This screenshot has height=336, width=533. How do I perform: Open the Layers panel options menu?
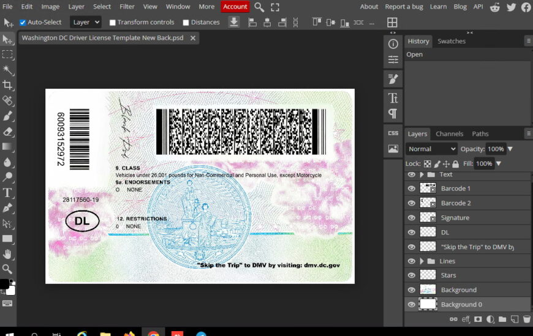click(x=528, y=133)
